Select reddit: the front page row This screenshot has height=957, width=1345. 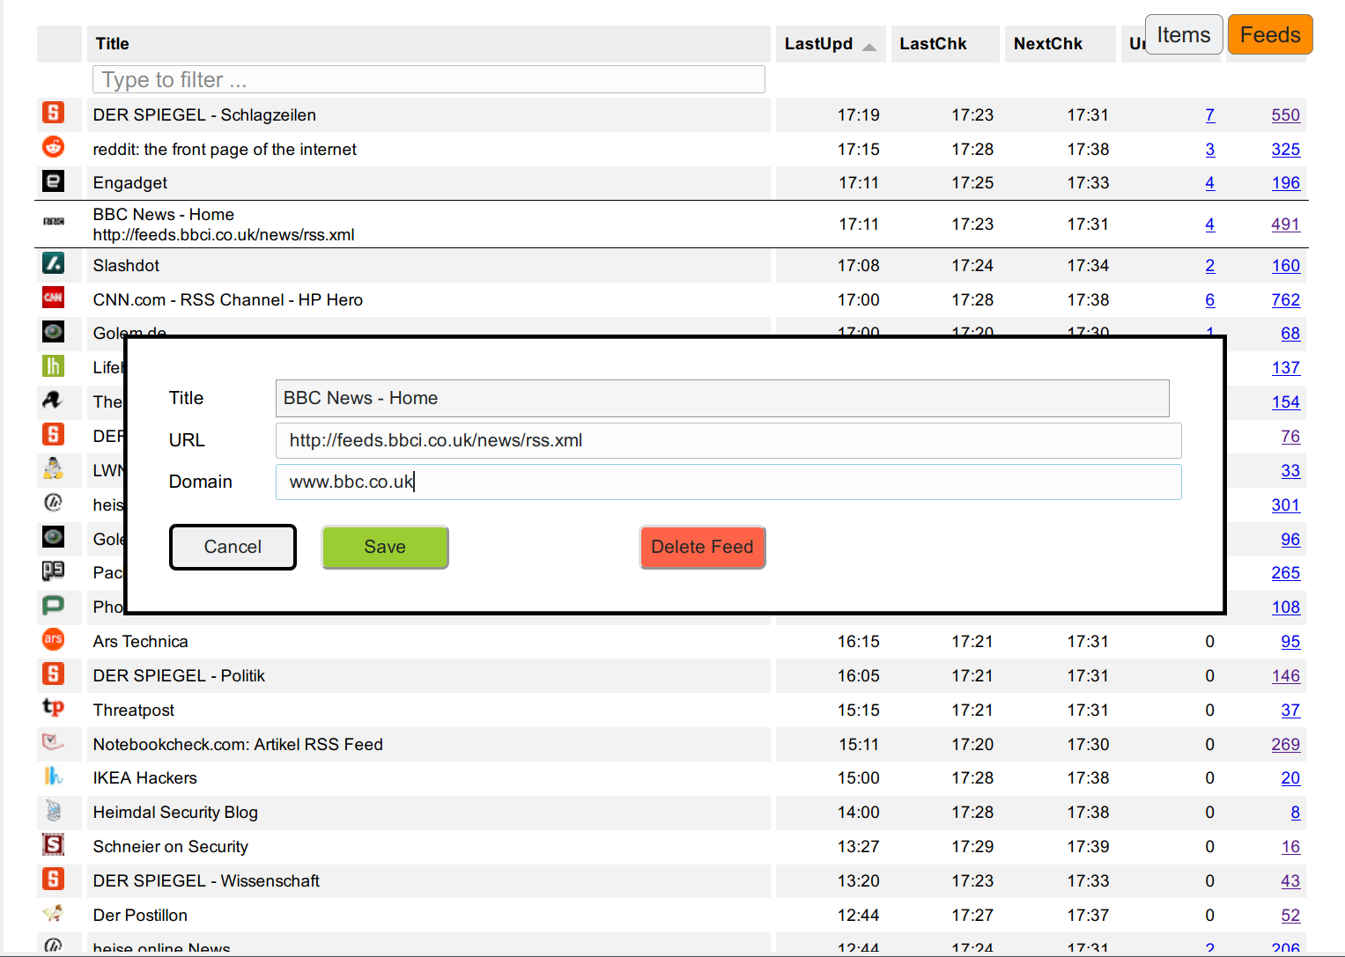pos(225,150)
